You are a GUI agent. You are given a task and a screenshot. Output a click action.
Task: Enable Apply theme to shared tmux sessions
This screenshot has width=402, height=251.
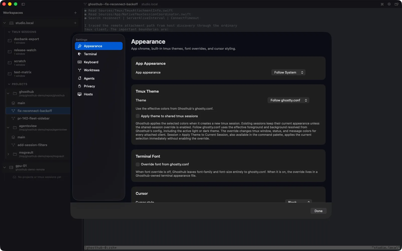(x=138, y=116)
